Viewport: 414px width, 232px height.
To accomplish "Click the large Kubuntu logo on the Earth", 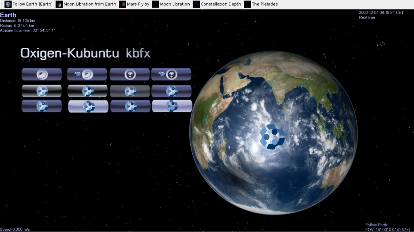I will [272, 137].
